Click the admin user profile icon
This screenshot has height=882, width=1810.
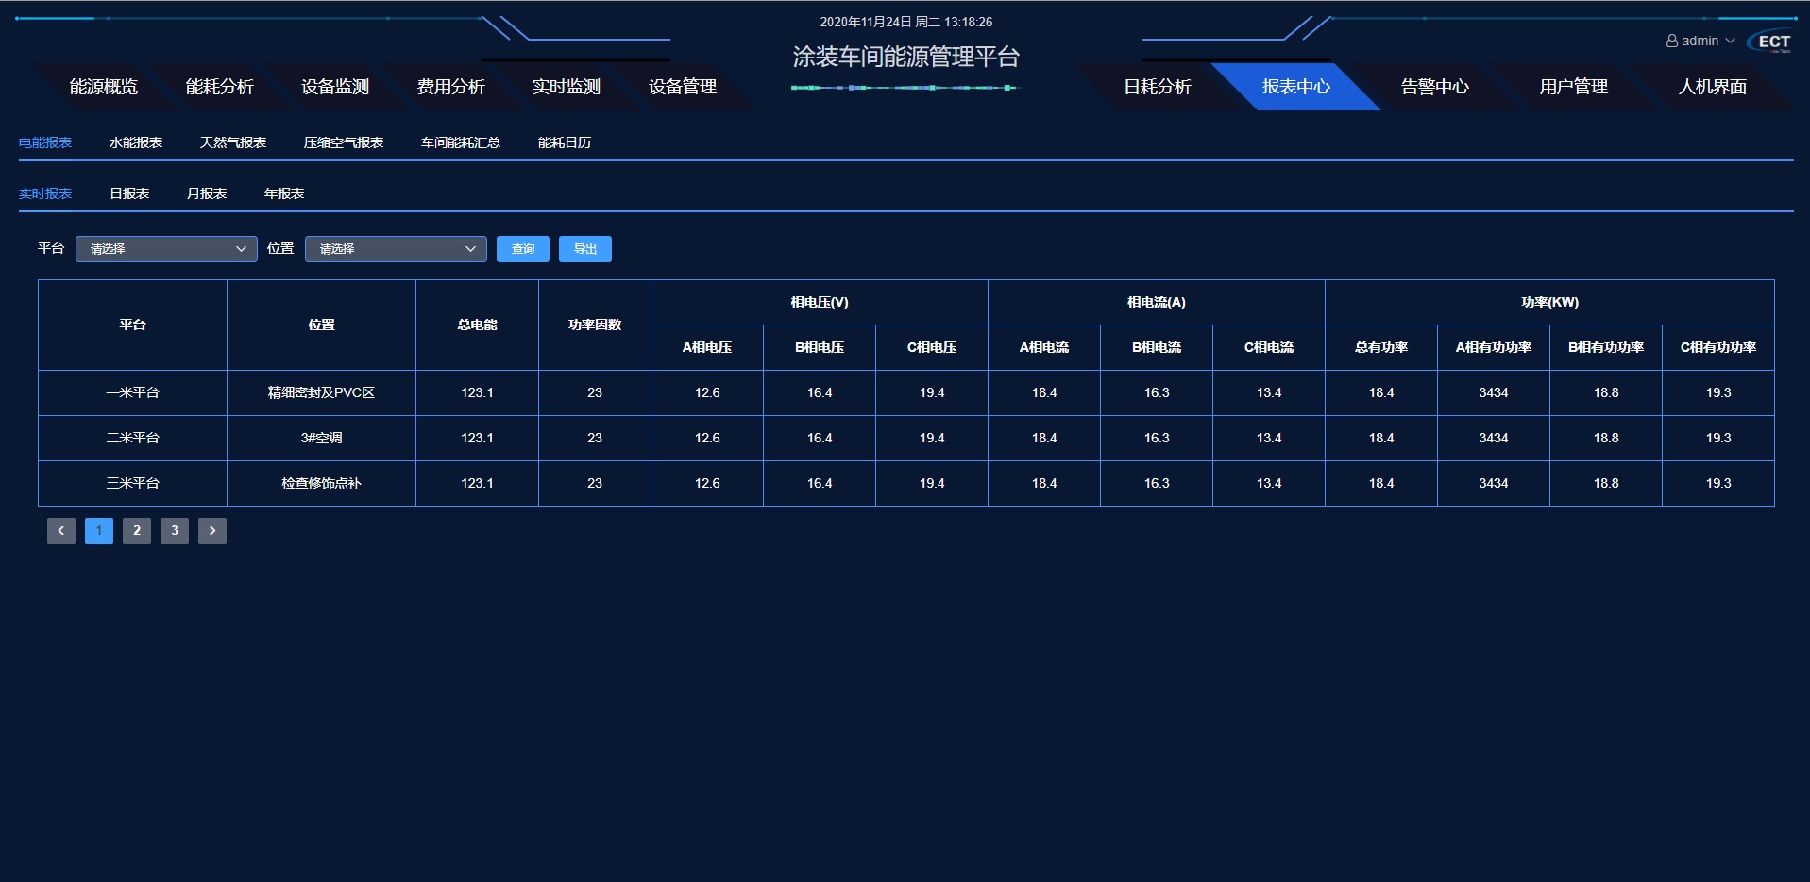(x=1671, y=42)
